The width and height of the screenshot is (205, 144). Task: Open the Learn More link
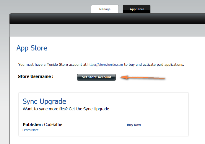(x=30, y=130)
